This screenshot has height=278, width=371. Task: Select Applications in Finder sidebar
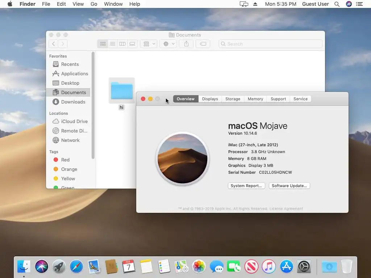click(x=69, y=74)
